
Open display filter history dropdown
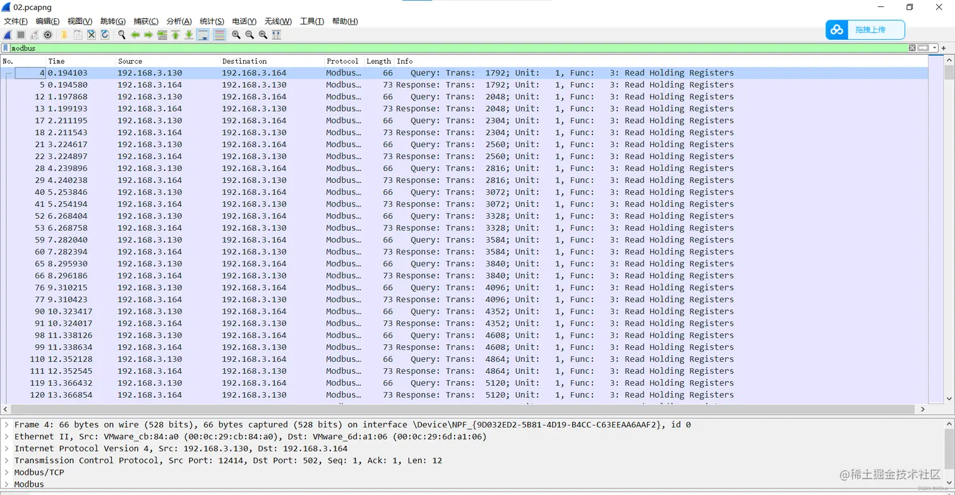coord(935,48)
